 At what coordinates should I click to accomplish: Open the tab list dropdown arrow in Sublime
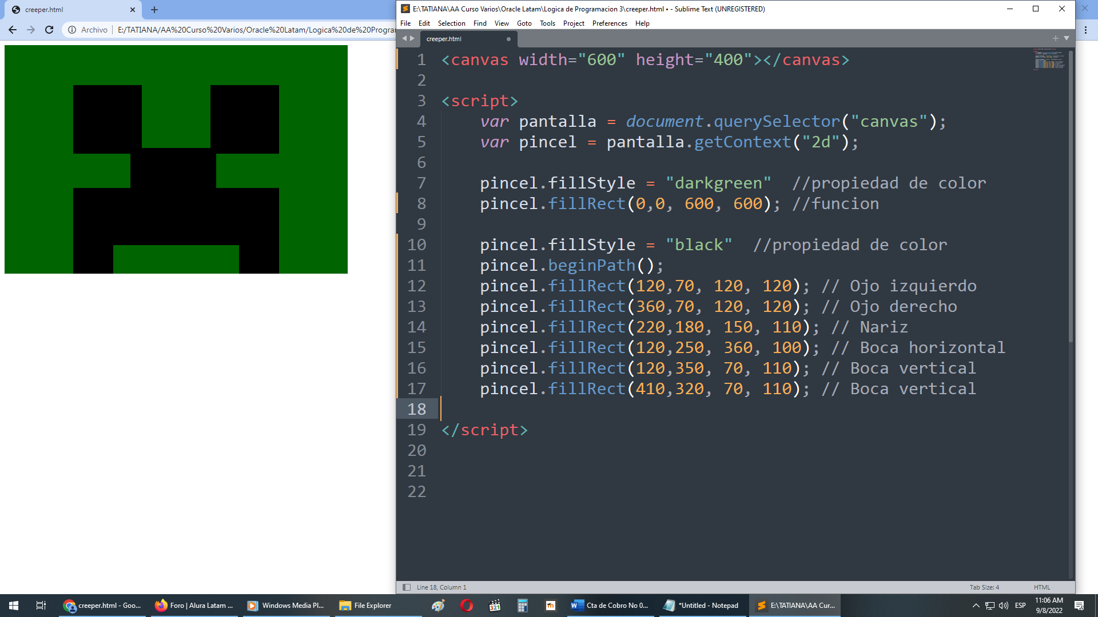point(1067,38)
